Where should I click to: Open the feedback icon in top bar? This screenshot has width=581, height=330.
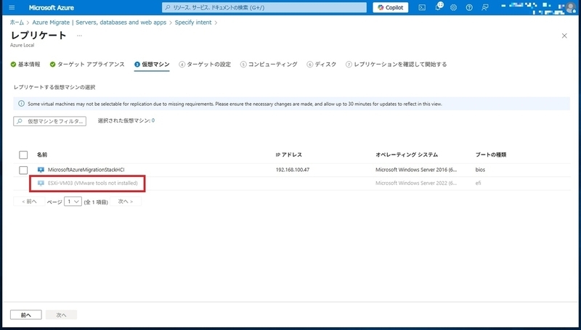tap(484, 7)
